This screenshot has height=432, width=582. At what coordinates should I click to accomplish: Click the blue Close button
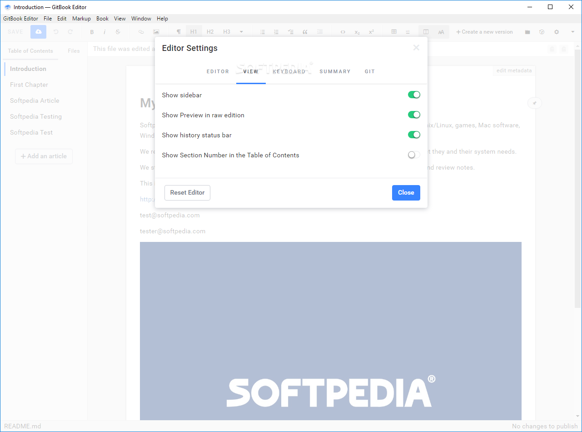[406, 192]
